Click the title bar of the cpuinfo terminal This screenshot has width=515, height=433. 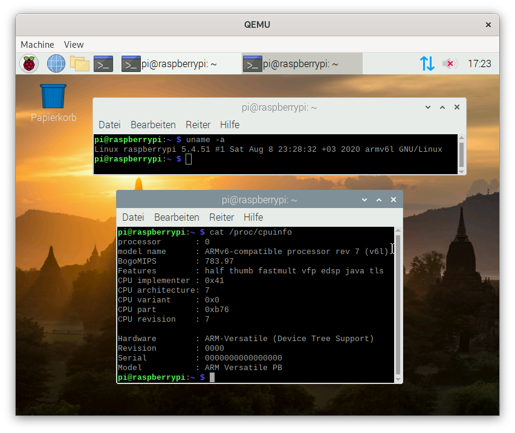[x=259, y=200]
